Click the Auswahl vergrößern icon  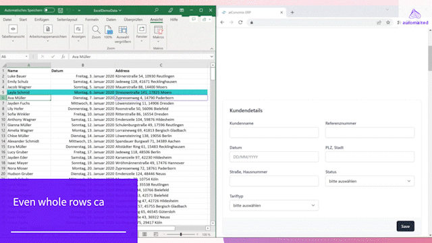tap(123, 30)
